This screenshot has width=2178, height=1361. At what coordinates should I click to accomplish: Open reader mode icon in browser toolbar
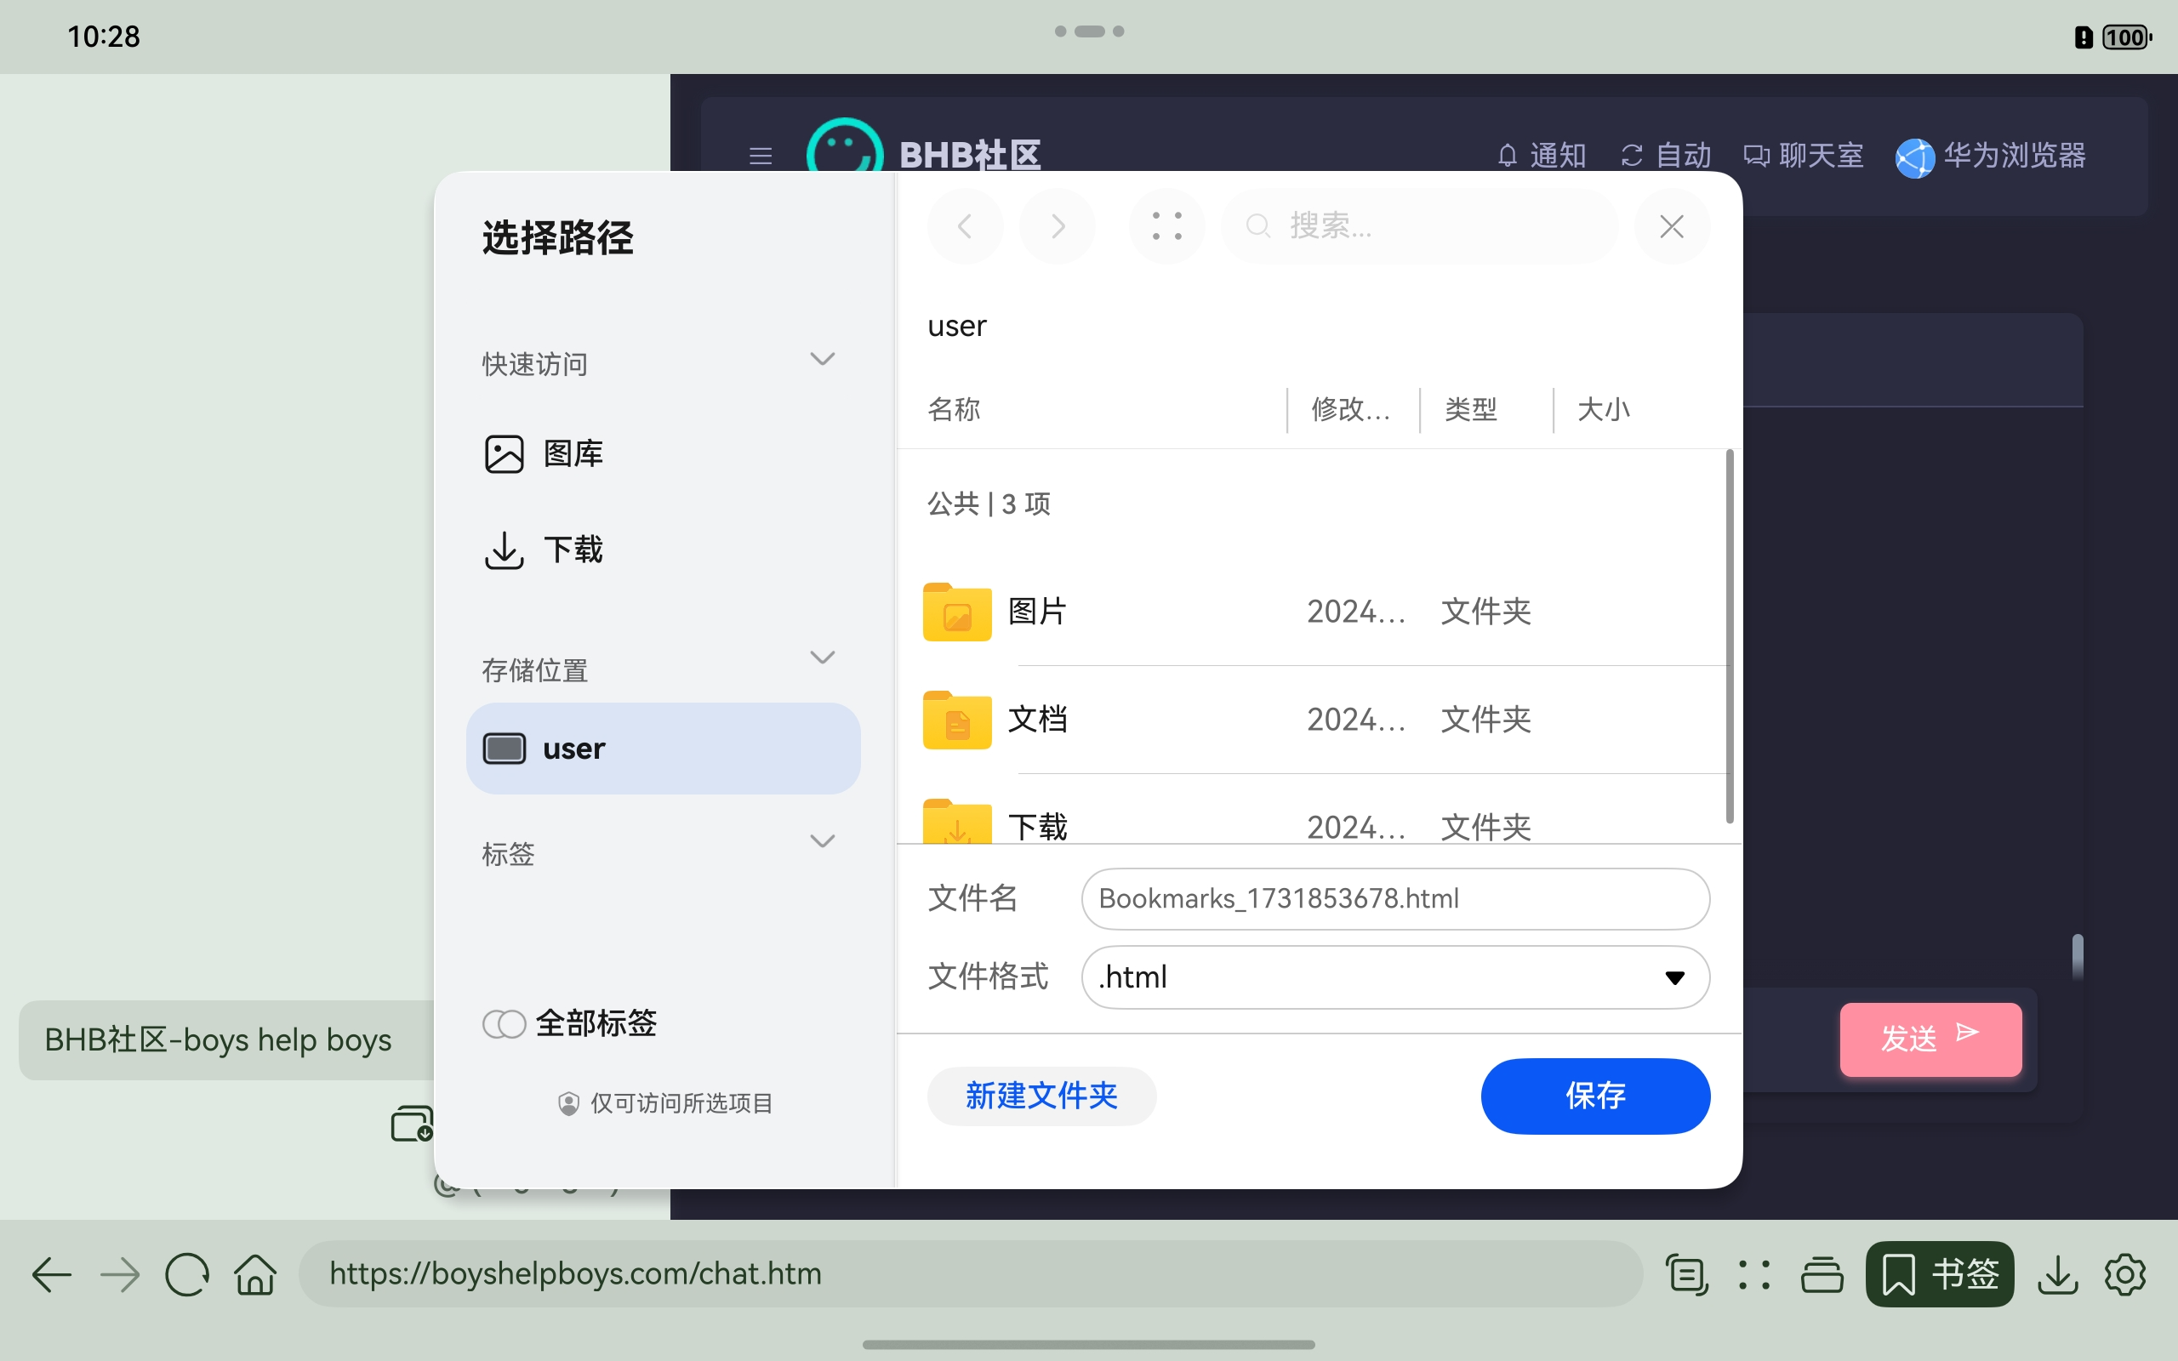click(x=1686, y=1274)
